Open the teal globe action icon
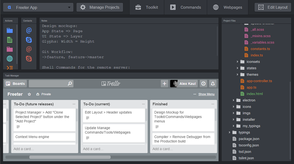 tap(10, 59)
